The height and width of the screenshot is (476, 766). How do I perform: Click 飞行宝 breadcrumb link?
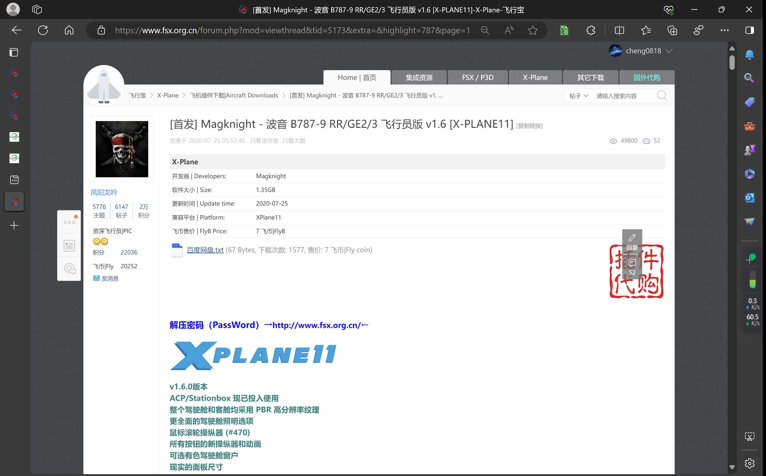click(137, 95)
